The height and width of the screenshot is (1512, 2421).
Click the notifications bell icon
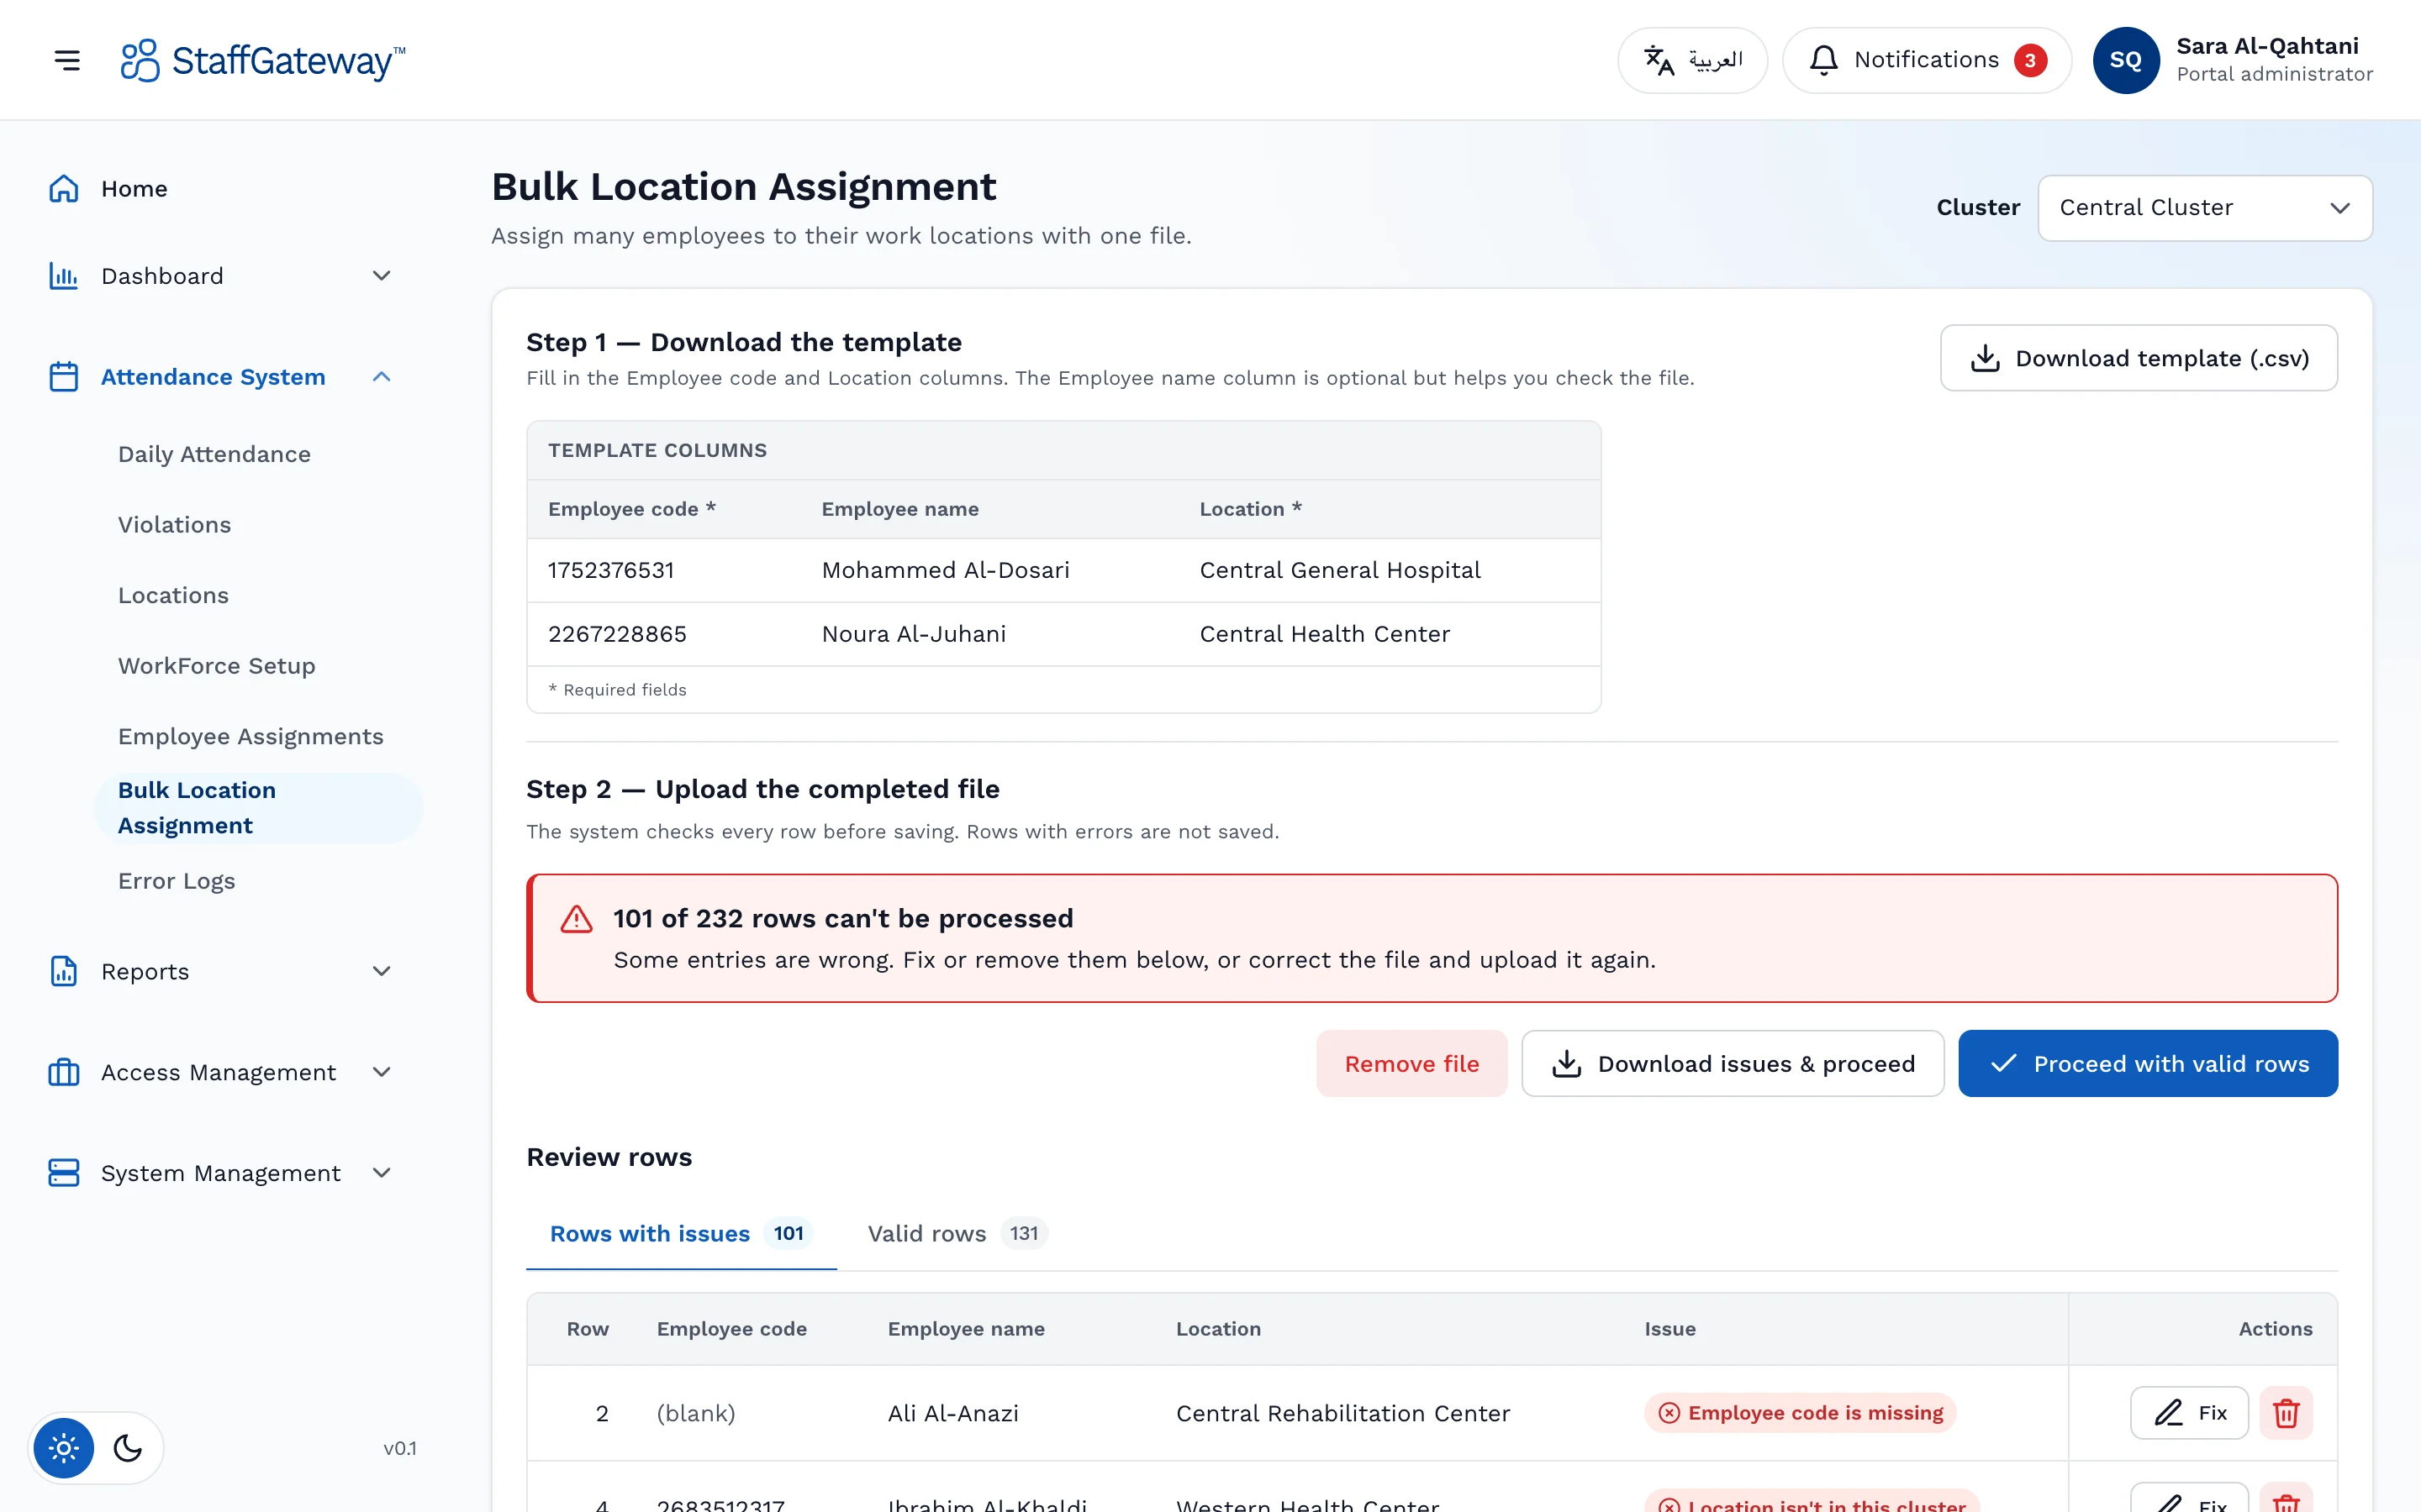[1822, 60]
